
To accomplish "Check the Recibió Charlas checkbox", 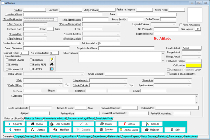I will tap(7, 60).
